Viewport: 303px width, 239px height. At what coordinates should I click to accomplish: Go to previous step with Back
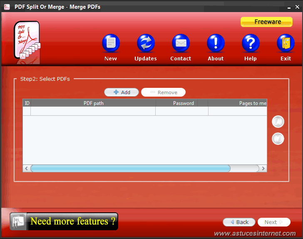pos(239,222)
